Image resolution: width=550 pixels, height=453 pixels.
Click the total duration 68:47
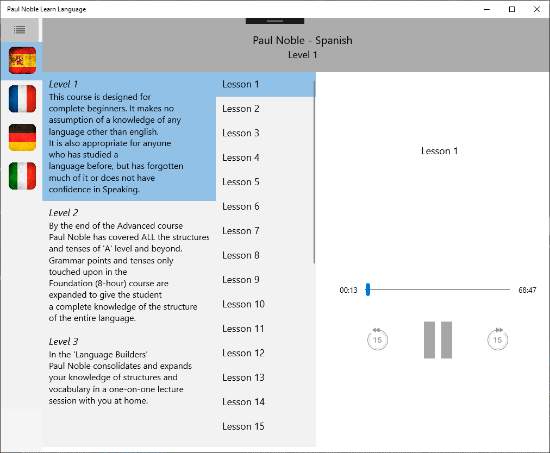[527, 290]
